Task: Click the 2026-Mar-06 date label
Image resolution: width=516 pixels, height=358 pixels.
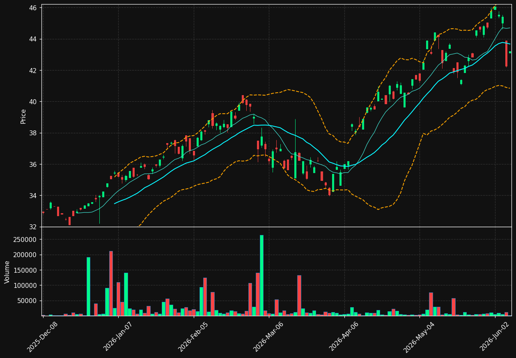Action: pyautogui.click(x=268, y=337)
